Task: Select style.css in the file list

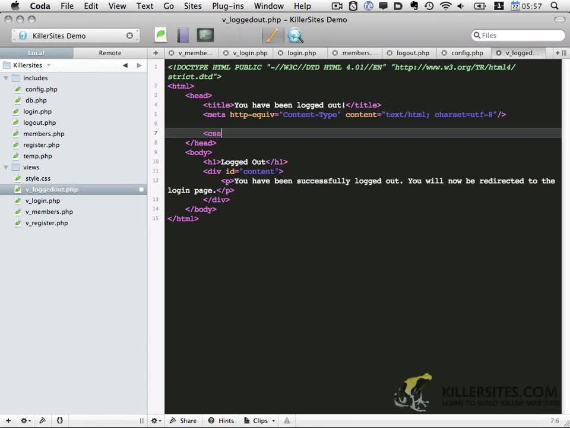Action: coord(38,178)
